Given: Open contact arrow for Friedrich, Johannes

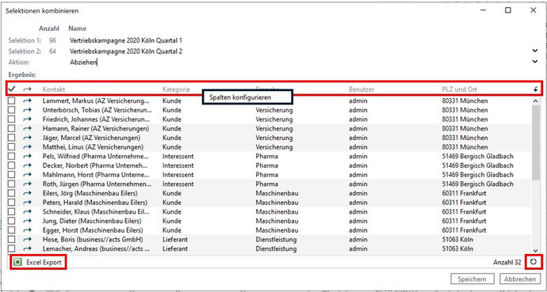Looking at the screenshot, I should click(27, 119).
